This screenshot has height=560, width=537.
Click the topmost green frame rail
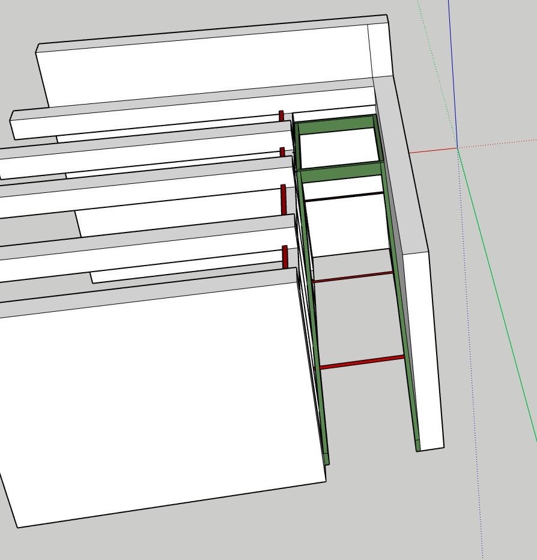pyautogui.click(x=335, y=125)
